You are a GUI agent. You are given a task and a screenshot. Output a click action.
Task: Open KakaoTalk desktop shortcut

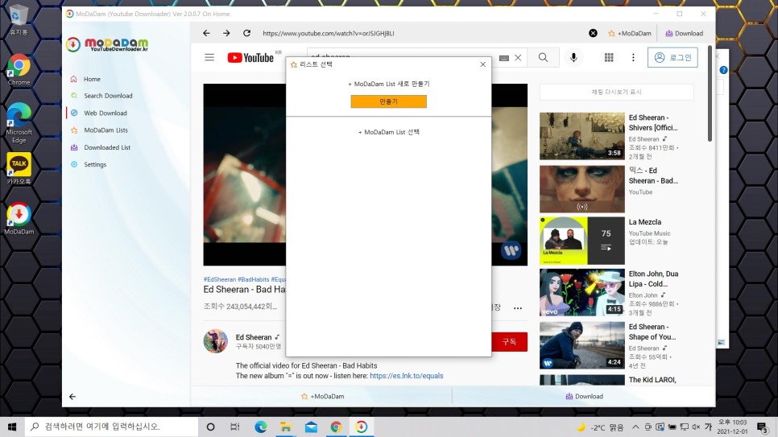(19, 169)
